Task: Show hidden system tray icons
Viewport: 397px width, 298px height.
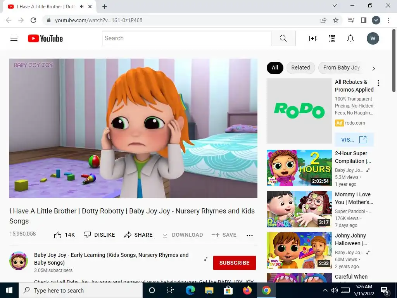Action: 325,290
